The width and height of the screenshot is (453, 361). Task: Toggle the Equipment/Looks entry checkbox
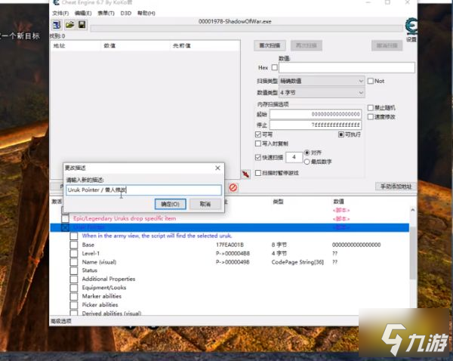74,288
